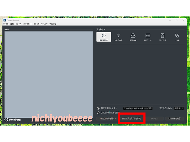Screen dimensions: 190x142
Task: Select the 最近使用した recent projects category
Action: click(x=104, y=37)
